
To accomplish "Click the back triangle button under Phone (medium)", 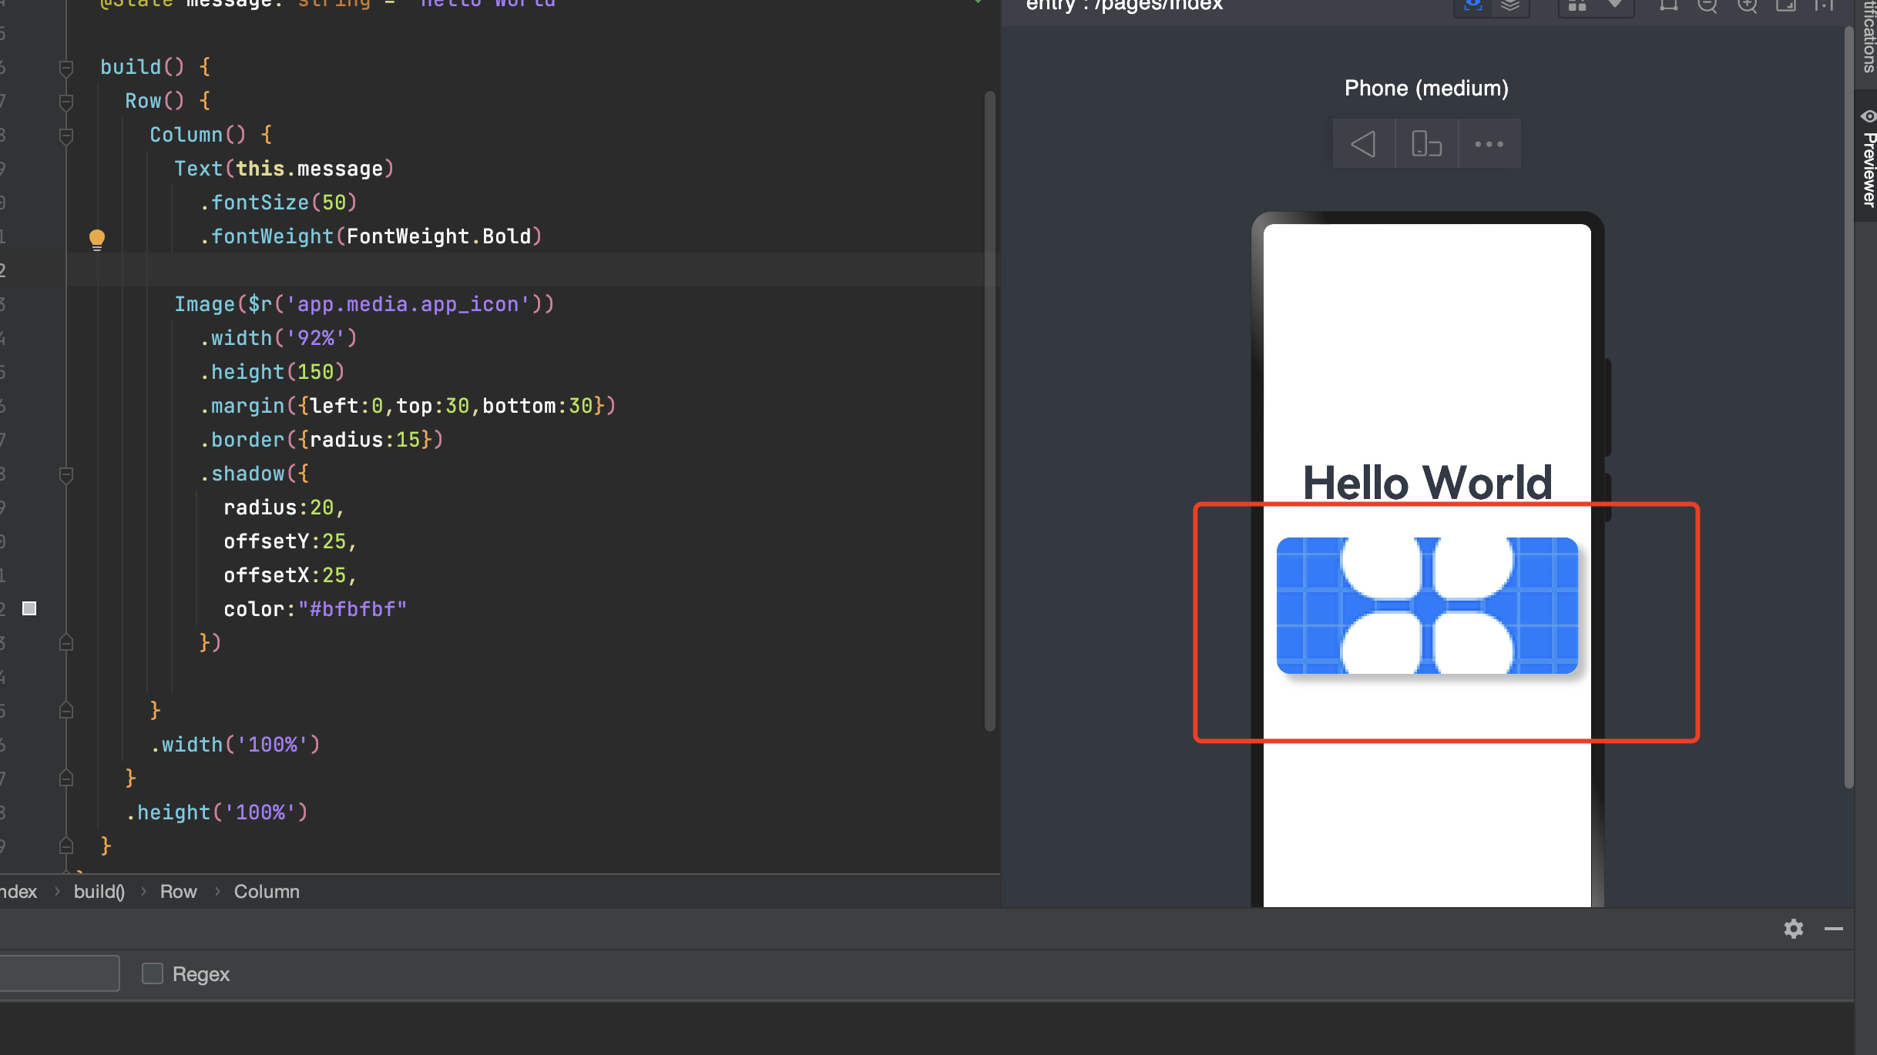I will click(1364, 144).
